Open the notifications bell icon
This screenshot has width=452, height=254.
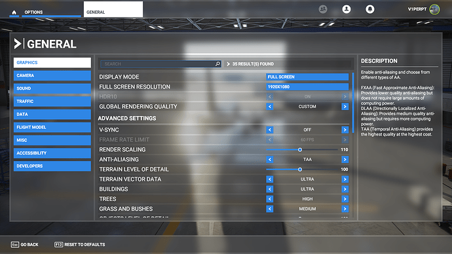[x=370, y=9]
